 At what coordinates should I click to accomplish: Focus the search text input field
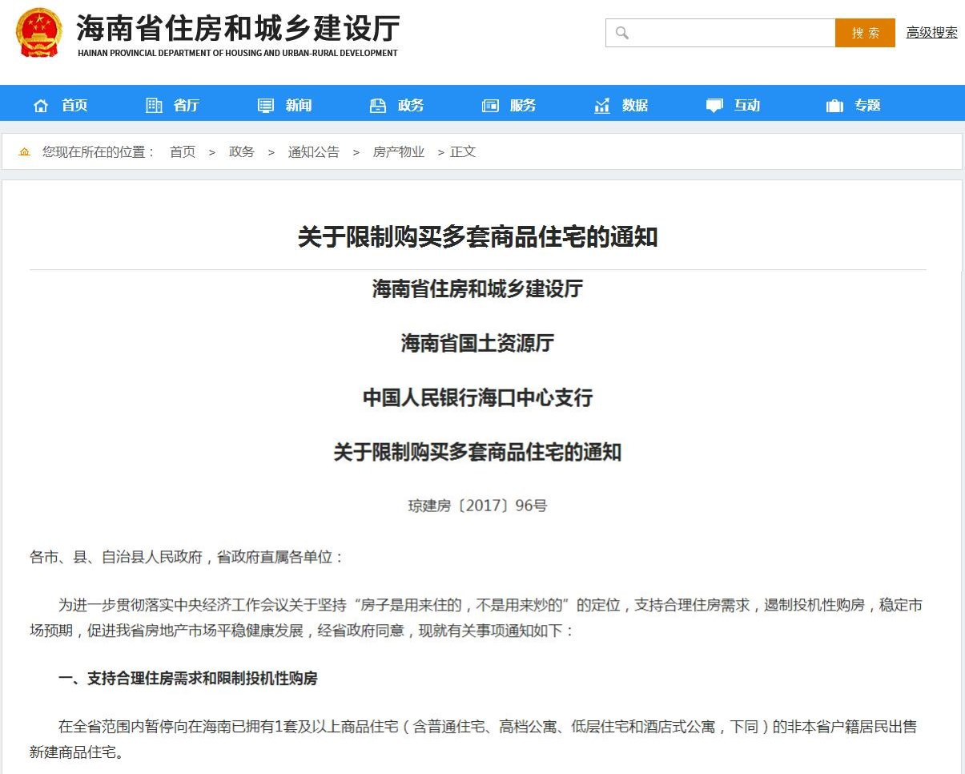click(730, 33)
